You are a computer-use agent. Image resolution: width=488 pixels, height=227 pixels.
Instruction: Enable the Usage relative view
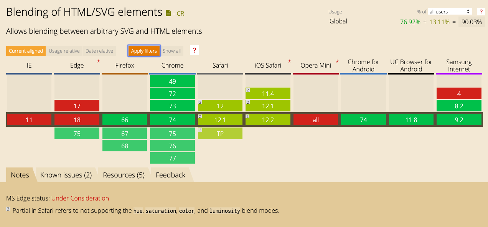(64, 50)
